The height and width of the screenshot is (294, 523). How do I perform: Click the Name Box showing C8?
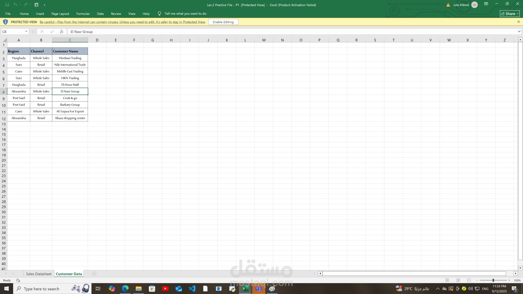point(13,32)
